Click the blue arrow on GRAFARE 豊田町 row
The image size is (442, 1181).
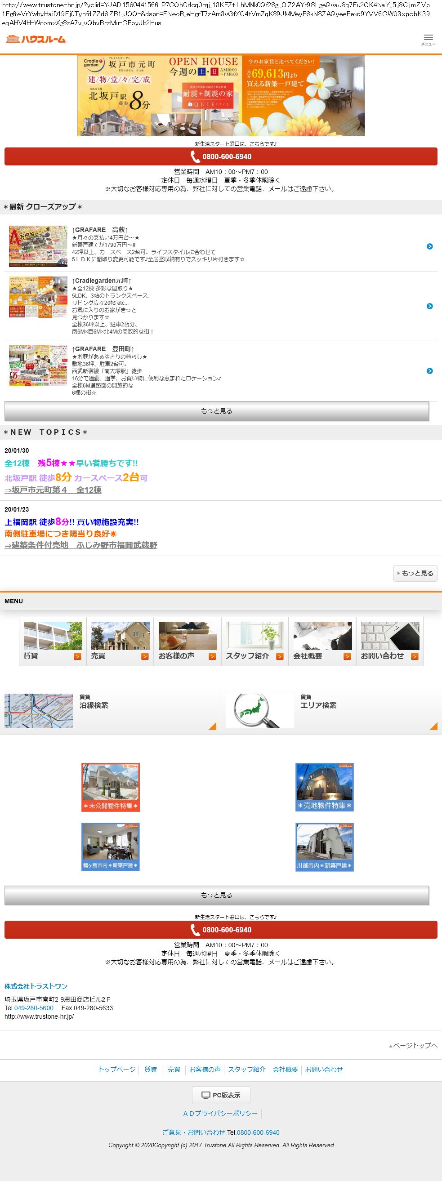tap(429, 371)
